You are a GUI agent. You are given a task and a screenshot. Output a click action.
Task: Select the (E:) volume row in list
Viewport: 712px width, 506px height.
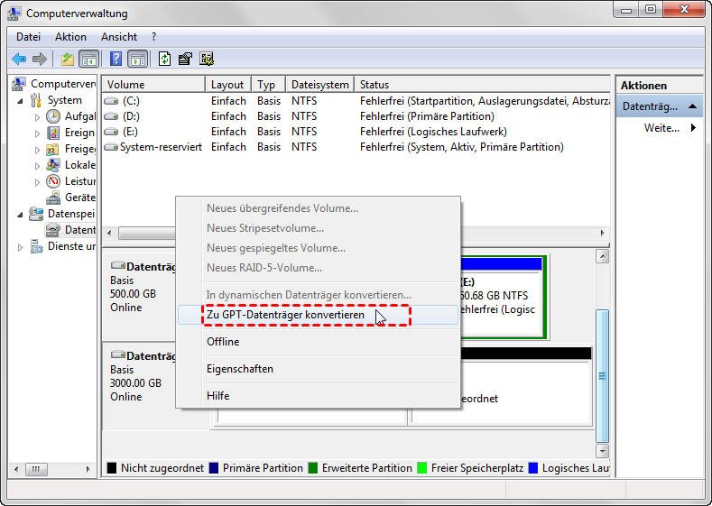coord(356,132)
